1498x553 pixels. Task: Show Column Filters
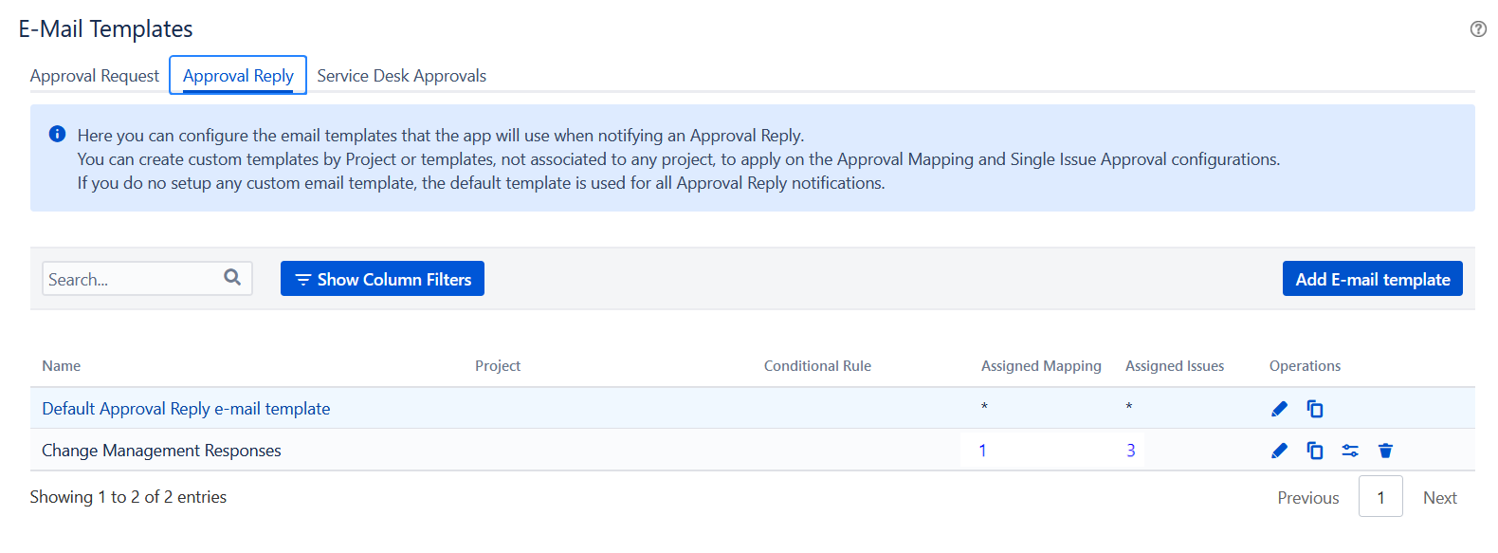point(382,279)
